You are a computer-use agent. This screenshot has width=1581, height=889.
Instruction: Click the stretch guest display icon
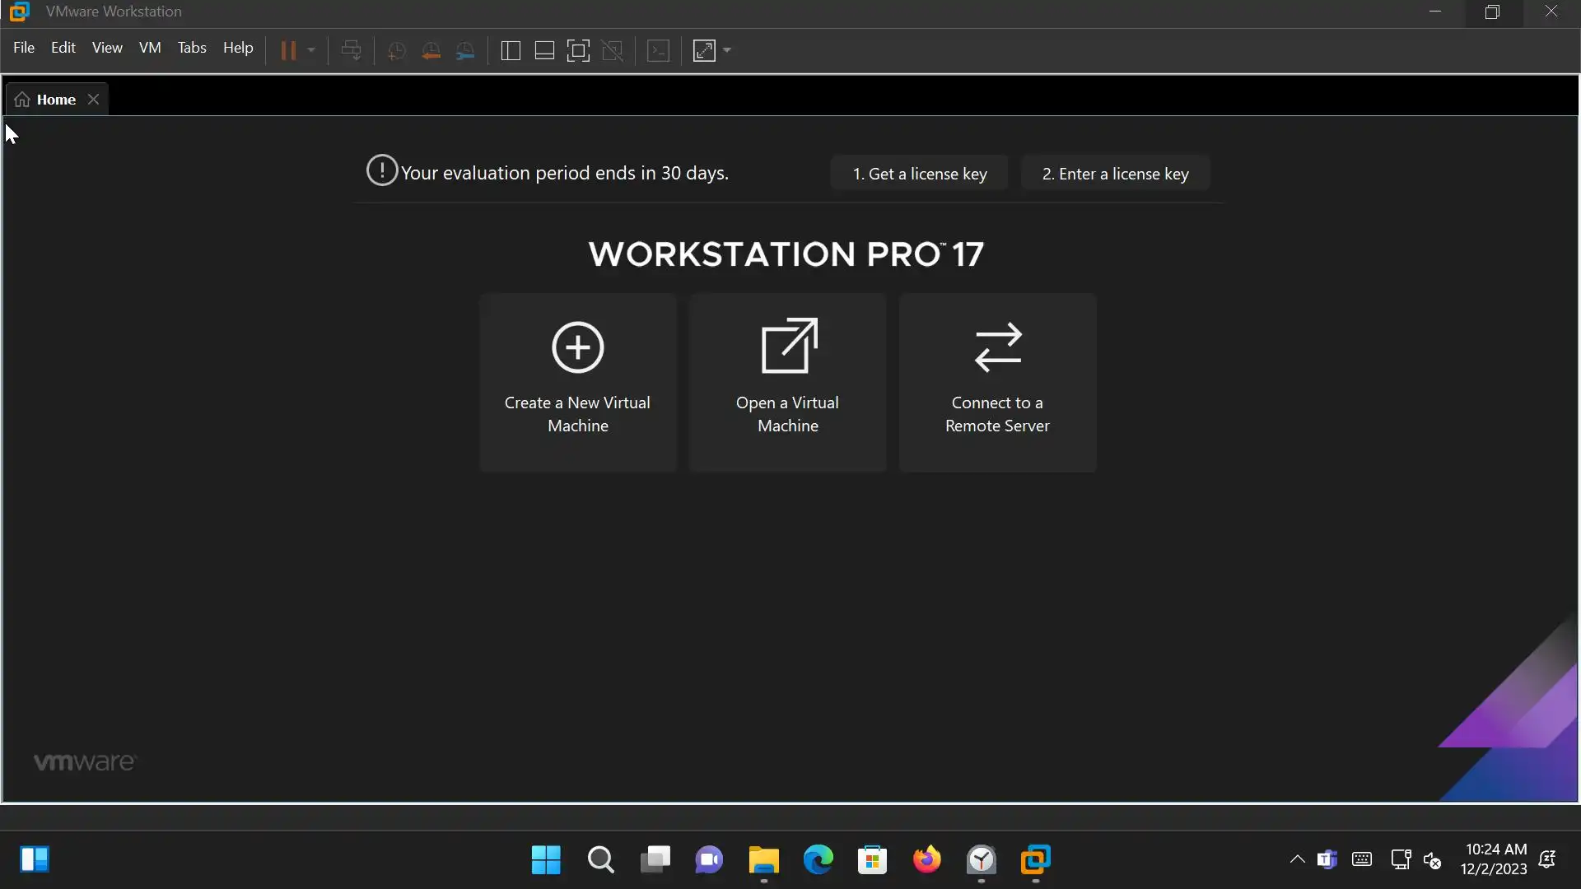[x=705, y=51]
